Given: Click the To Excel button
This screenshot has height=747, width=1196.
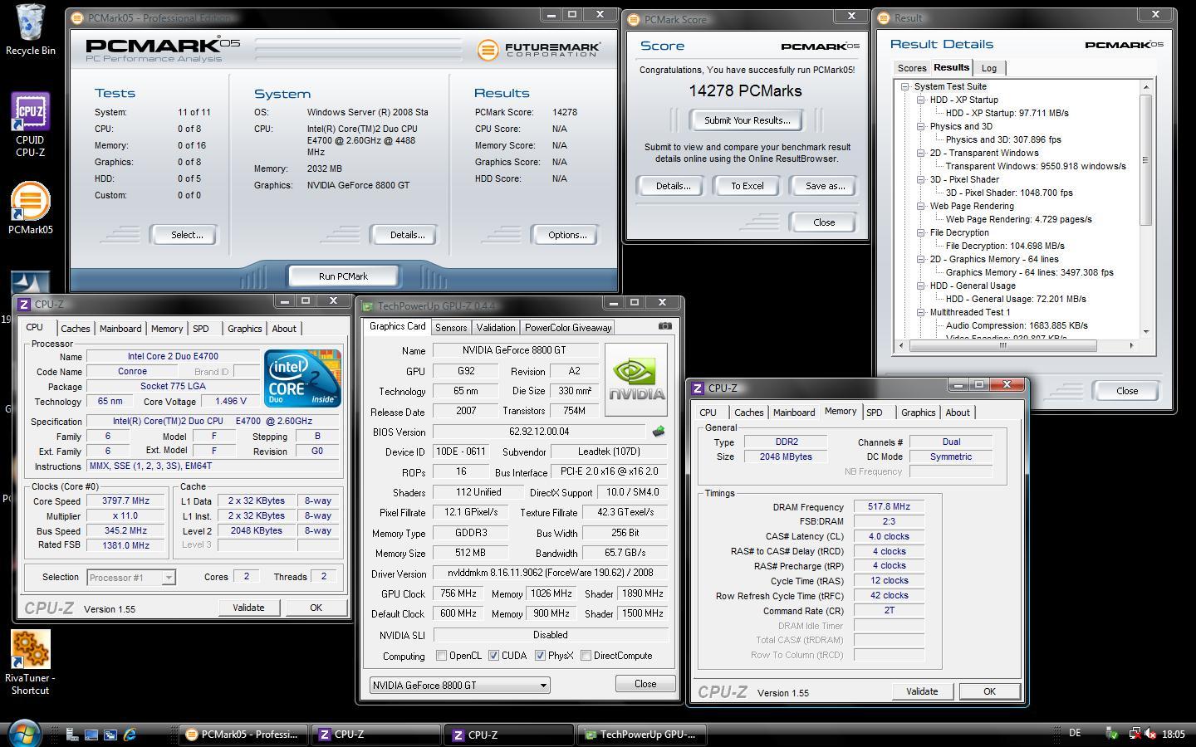Looking at the screenshot, I should pos(747,186).
